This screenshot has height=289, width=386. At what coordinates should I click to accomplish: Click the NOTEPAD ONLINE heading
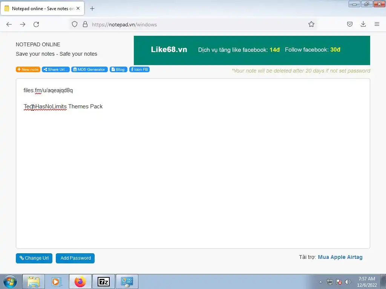(x=38, y=44)
